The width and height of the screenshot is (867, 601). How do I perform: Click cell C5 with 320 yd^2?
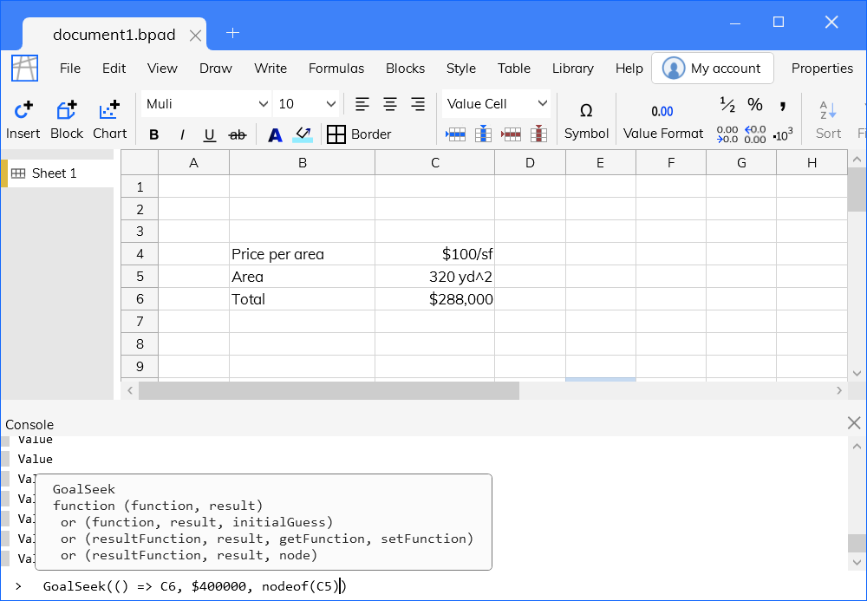(434, 277)
